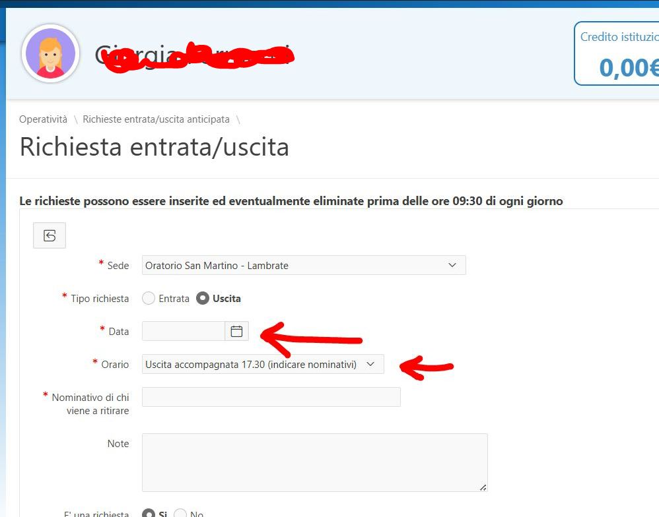Choose the Sì radio option

(149, 514)
